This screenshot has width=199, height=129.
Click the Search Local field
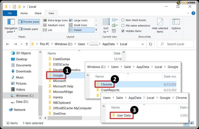pyautogui.click(x=175, y=44)
